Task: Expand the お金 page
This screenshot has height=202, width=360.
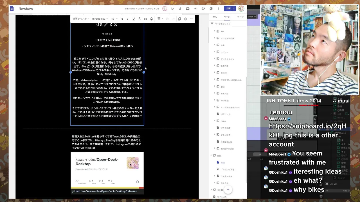Action: coord(215,45)
